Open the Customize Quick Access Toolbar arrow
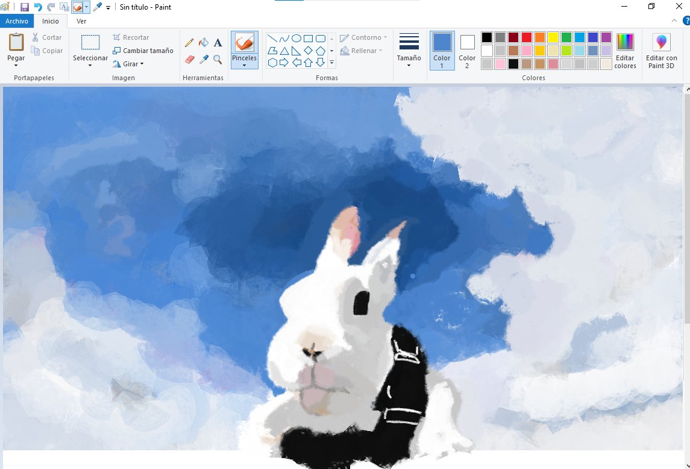 108,7
